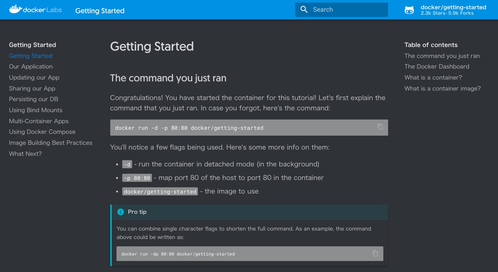
Task: Jump to What is a container image?
Action: [x=443, y=88]
